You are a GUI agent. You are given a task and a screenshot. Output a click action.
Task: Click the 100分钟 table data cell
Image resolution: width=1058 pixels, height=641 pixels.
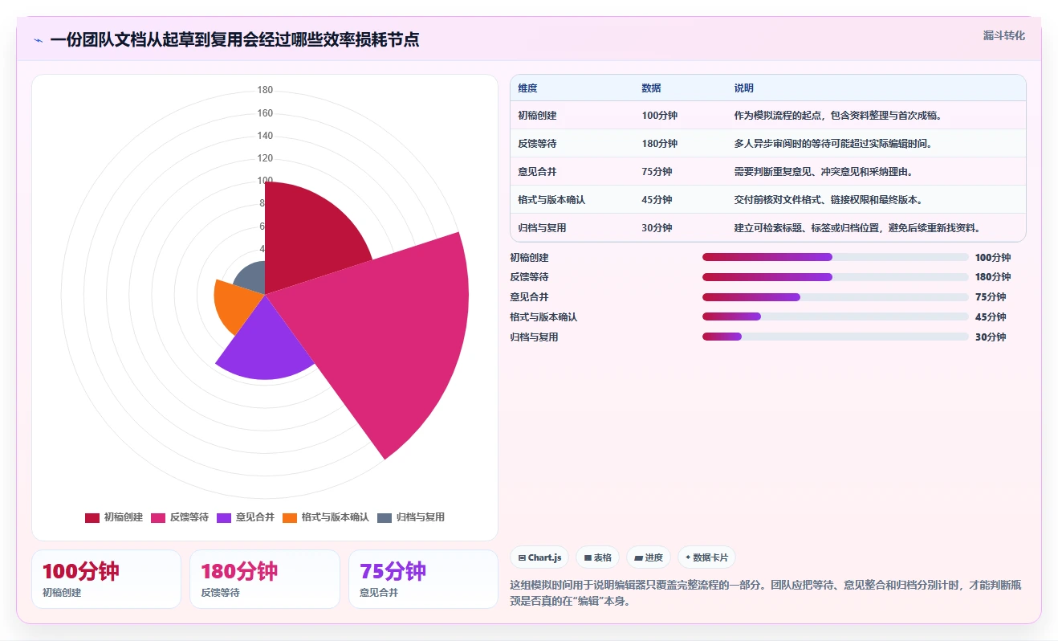pos(659,116)
